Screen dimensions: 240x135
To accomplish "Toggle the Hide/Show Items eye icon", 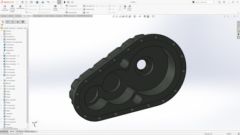I will click(x=140, y=16).
